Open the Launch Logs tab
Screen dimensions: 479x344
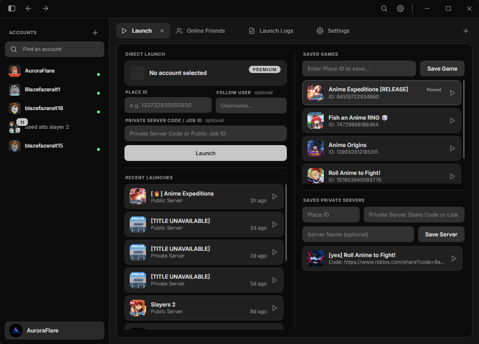pyautogui.click(x=271, y=31)
